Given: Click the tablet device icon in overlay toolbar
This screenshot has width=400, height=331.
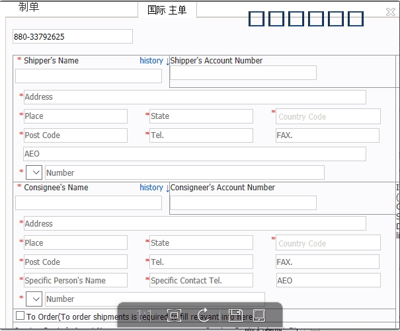Looking at the screenshot, I should pos(259,315).
